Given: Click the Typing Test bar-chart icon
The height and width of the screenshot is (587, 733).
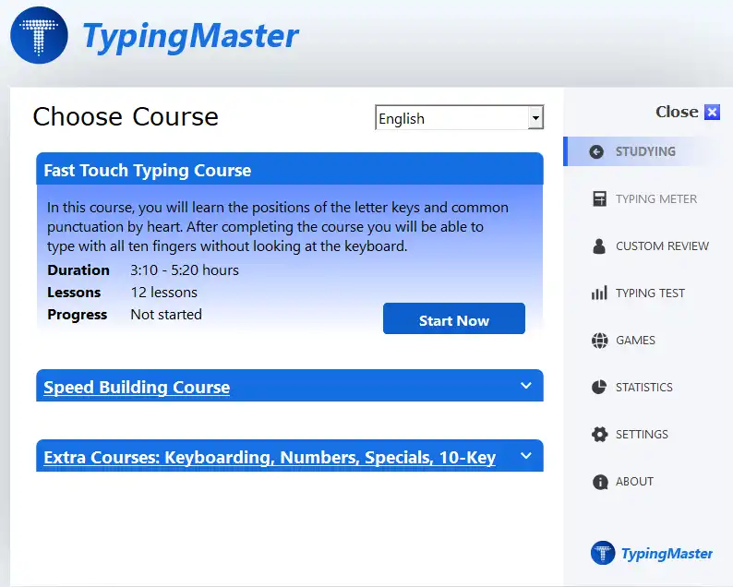Looking at the screenshot, I should click(x=599, y=293).
